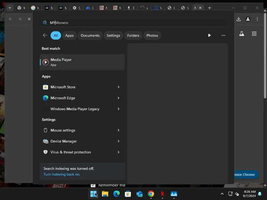Open notifications bell in system tray
The height and width of the screenshot is (200, 267).
click(260, 194)
